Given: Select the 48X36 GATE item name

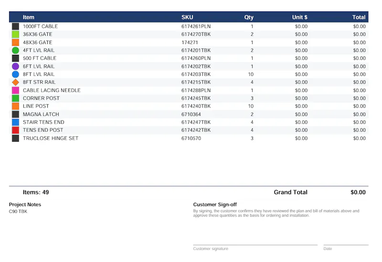Looking at the screenshot, I should point(38,42).
